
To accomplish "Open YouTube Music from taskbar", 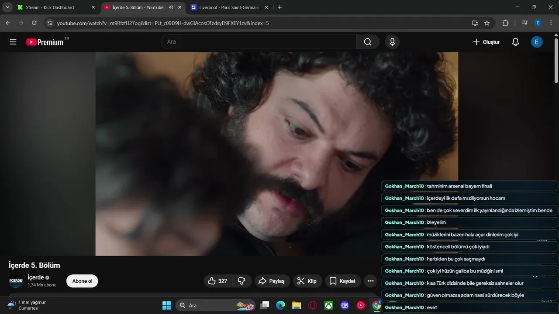I will pyautogui.click(x=361, y=305).
